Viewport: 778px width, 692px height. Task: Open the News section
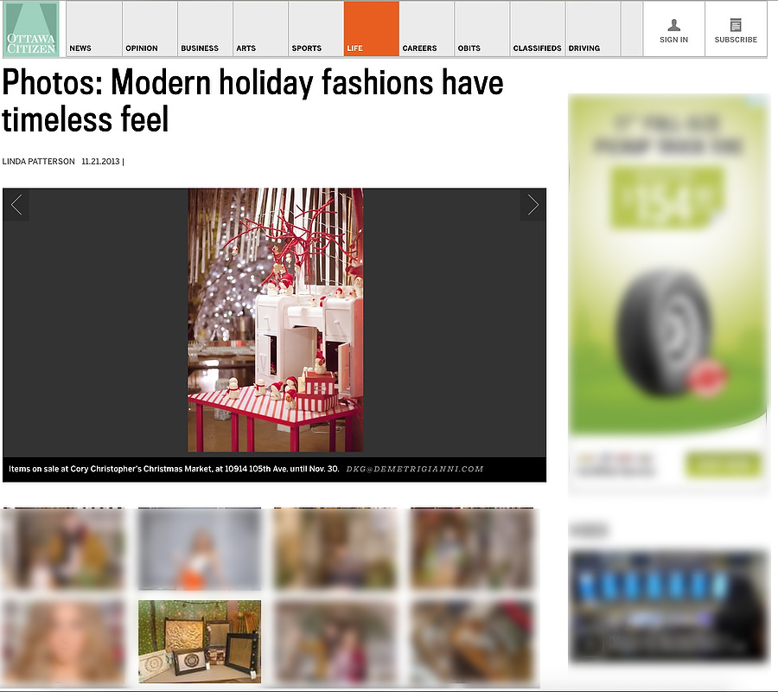[x=80, y=48]
